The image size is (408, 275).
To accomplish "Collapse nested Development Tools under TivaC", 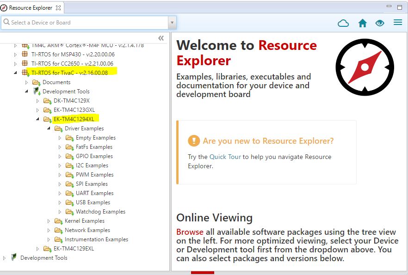I will (26, 91).
